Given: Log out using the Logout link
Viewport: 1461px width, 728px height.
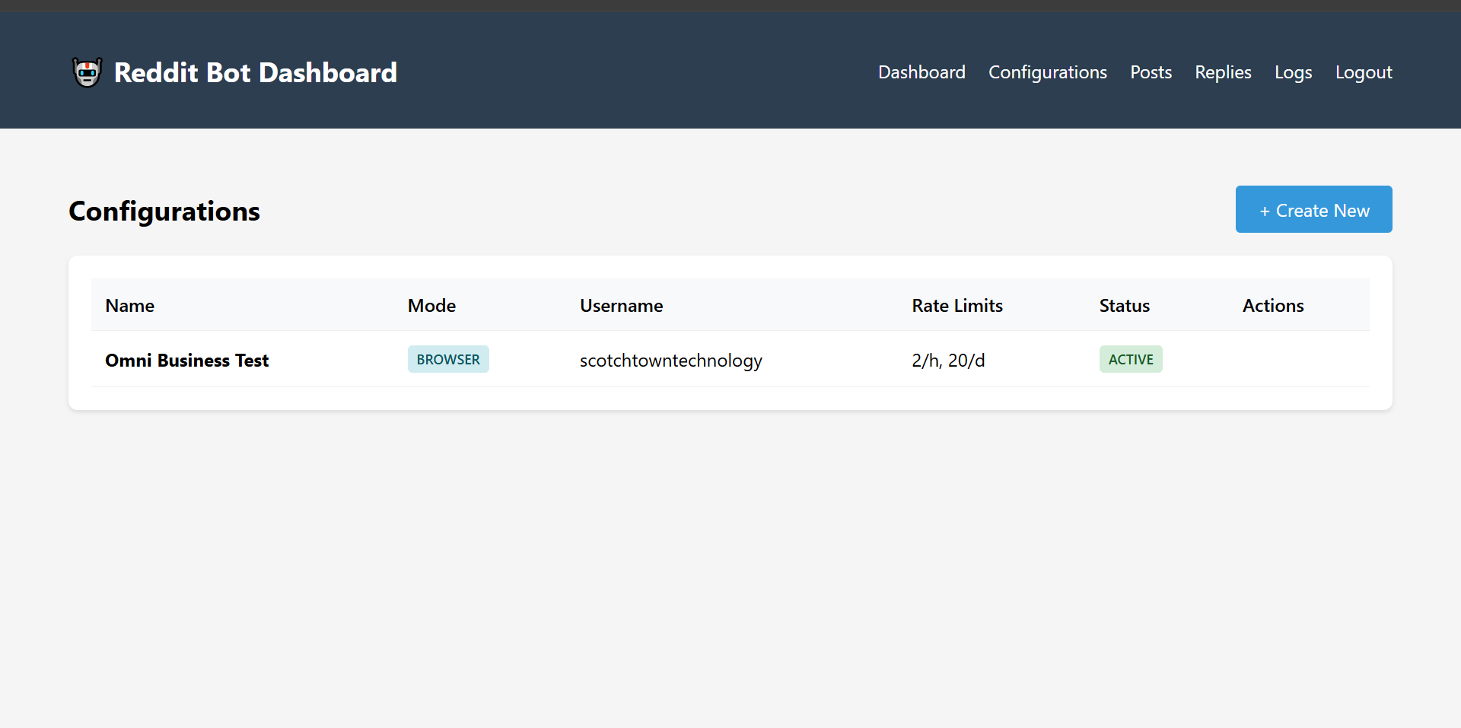Looking at the screenshot, I should [1364, 72].
